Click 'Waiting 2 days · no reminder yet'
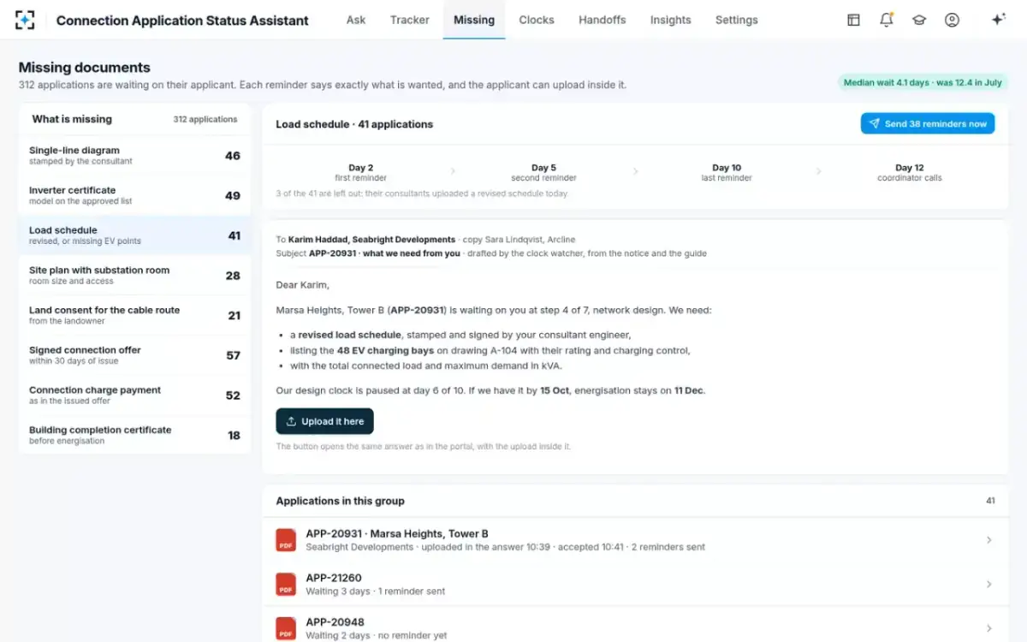1027x642 pixels. tap(377, 636)
